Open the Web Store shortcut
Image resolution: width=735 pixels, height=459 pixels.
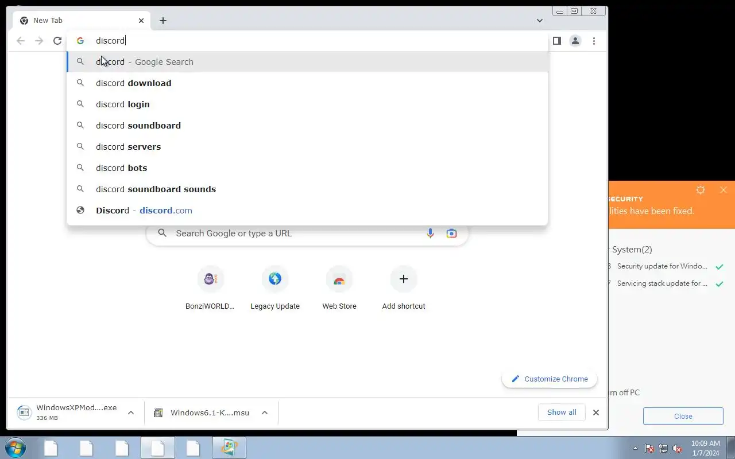(x=339, y=288)
